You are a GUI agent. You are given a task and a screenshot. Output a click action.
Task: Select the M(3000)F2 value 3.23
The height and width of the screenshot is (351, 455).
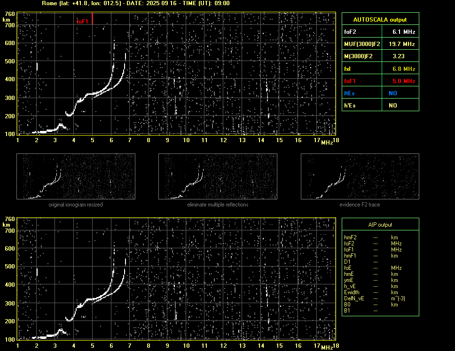399,56
